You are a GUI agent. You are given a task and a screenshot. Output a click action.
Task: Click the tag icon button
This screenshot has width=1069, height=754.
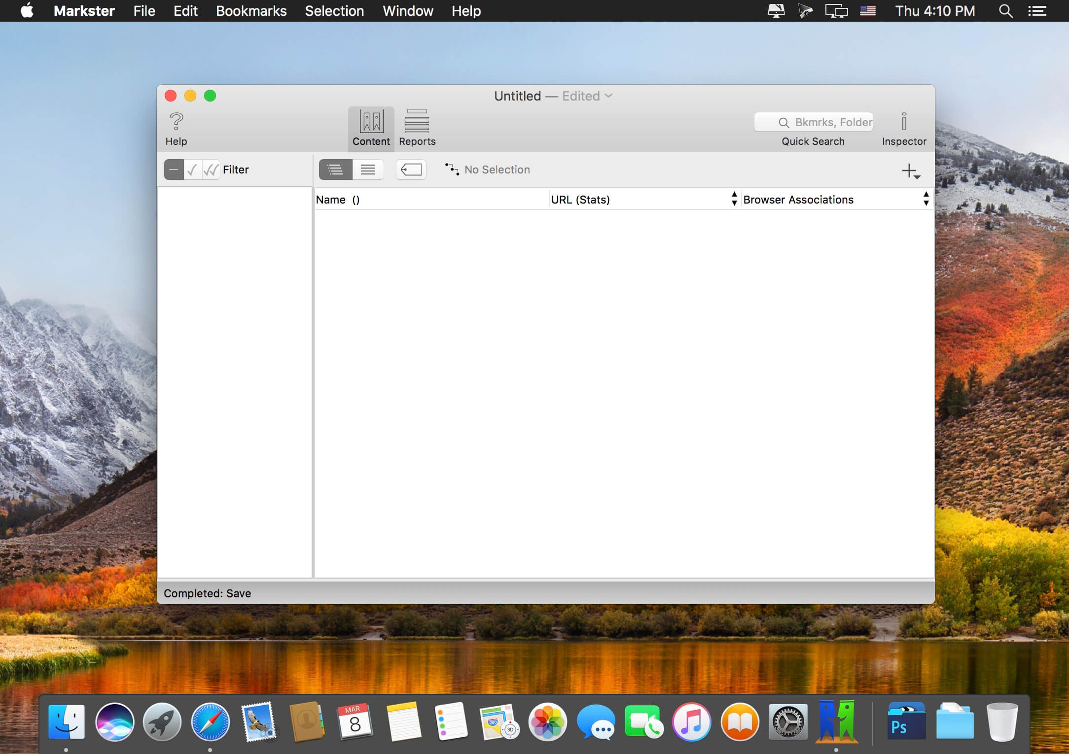pos(411,170)
